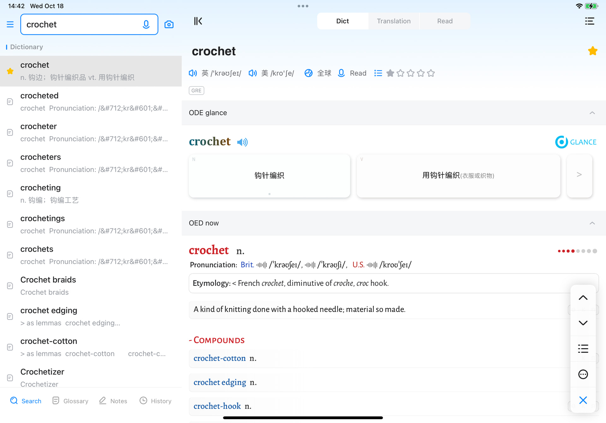Collapse the ODE glance section

pos(592,113)
